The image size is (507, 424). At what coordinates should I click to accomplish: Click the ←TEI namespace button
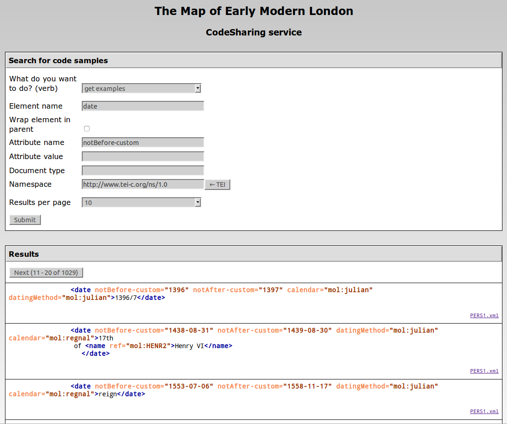coord(217,185)
